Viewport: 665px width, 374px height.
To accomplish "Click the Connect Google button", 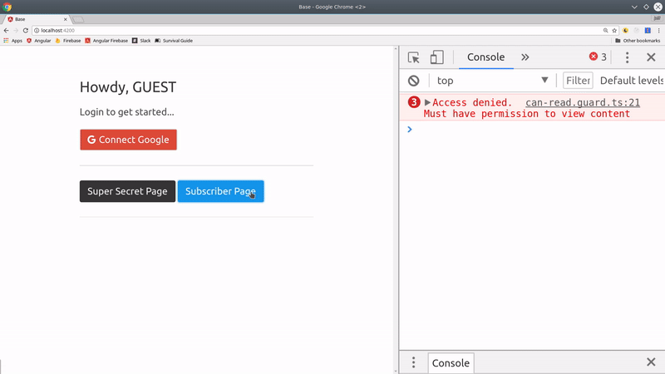I will [128, 140].
